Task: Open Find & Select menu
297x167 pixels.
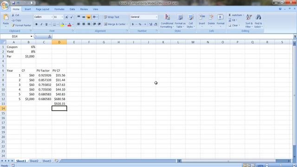Action: 258,21
